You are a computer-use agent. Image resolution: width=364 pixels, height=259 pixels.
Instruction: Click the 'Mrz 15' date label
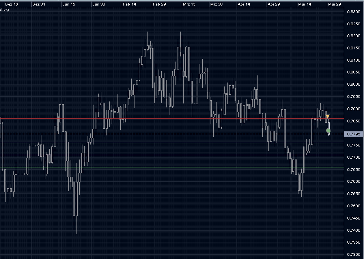click(189, 4)
